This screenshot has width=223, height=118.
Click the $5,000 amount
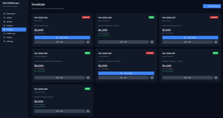pos(39,30)
